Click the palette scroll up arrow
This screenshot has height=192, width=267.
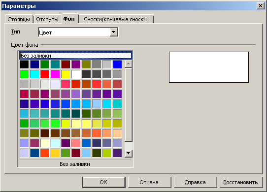click(x=129, y=64)
